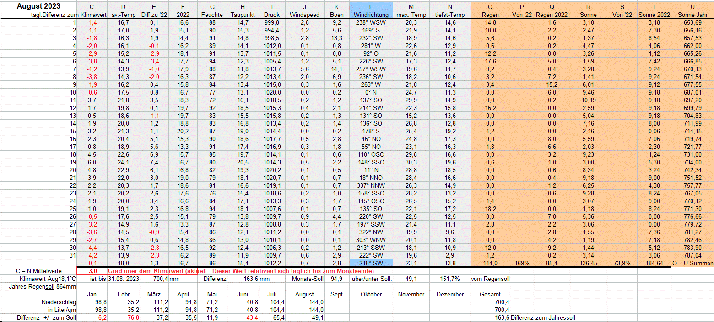Click the 'Gesamt' column header
Image resolution: width=714 pixels, height=322 pixels.
click(490, 294)
